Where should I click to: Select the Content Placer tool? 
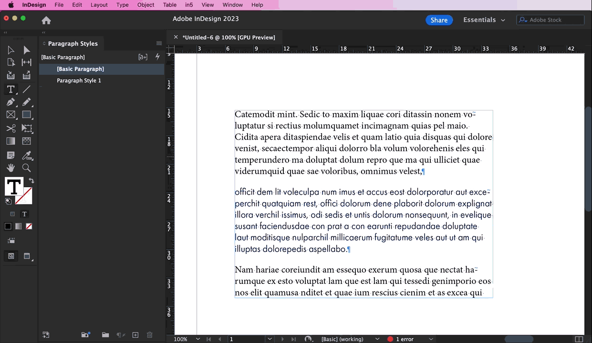[x=27, y=75]
